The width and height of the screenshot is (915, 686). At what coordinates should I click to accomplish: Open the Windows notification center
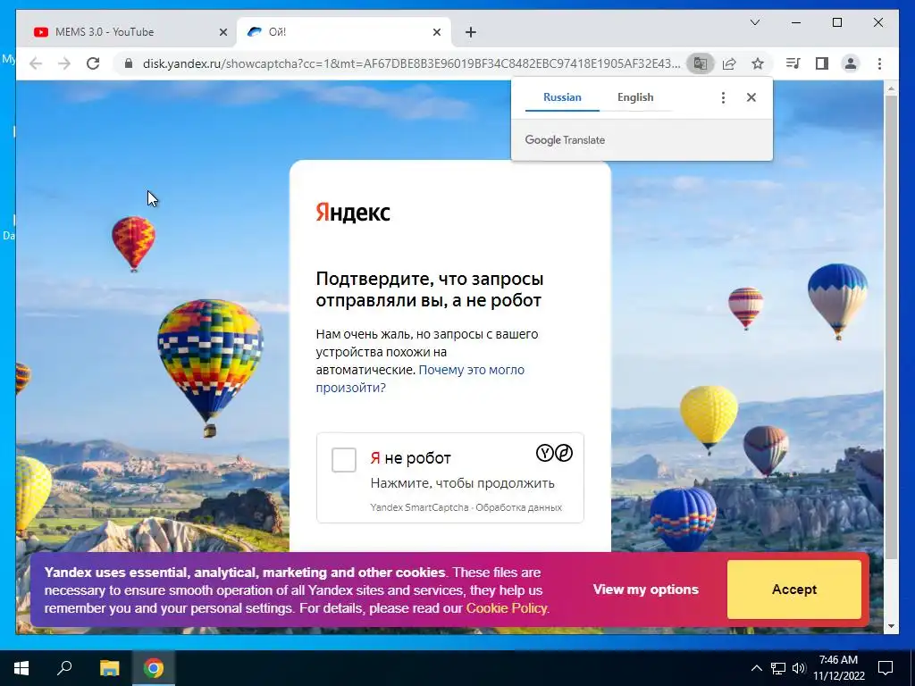(x=886, y=668)
